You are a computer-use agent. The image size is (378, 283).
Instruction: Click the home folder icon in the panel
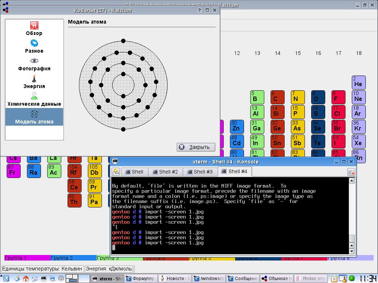[x=25, y=279]
